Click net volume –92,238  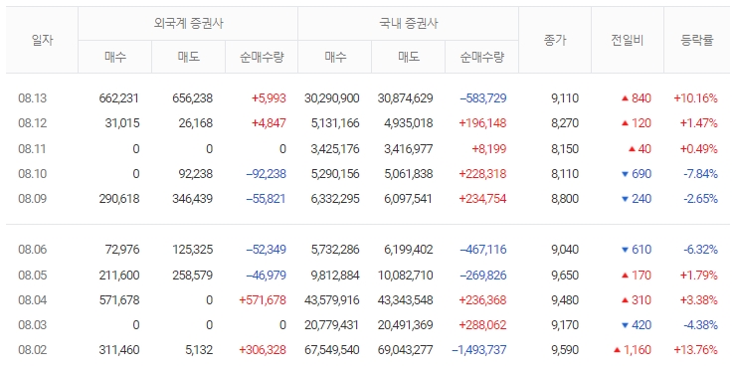click(x=266, y=174)
